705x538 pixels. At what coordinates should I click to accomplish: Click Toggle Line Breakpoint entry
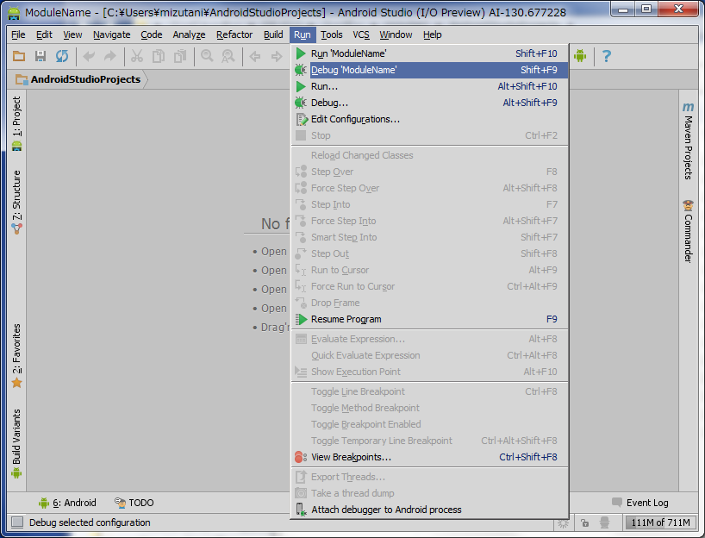(x=430, y=391)
